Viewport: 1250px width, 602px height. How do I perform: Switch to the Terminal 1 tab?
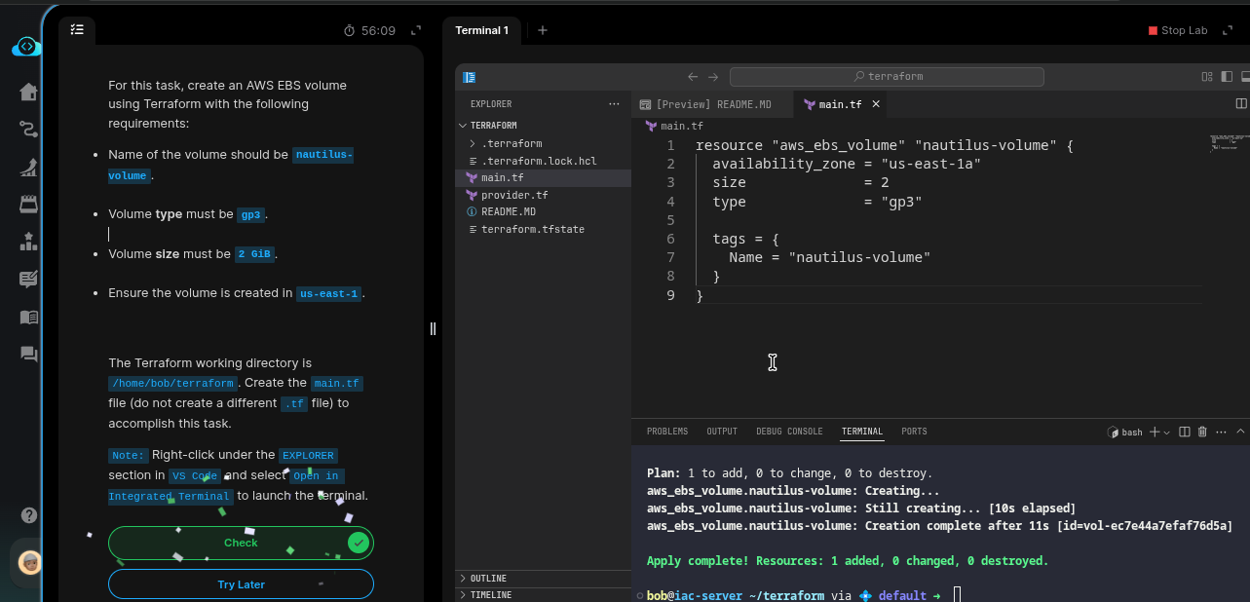[481, 30]
